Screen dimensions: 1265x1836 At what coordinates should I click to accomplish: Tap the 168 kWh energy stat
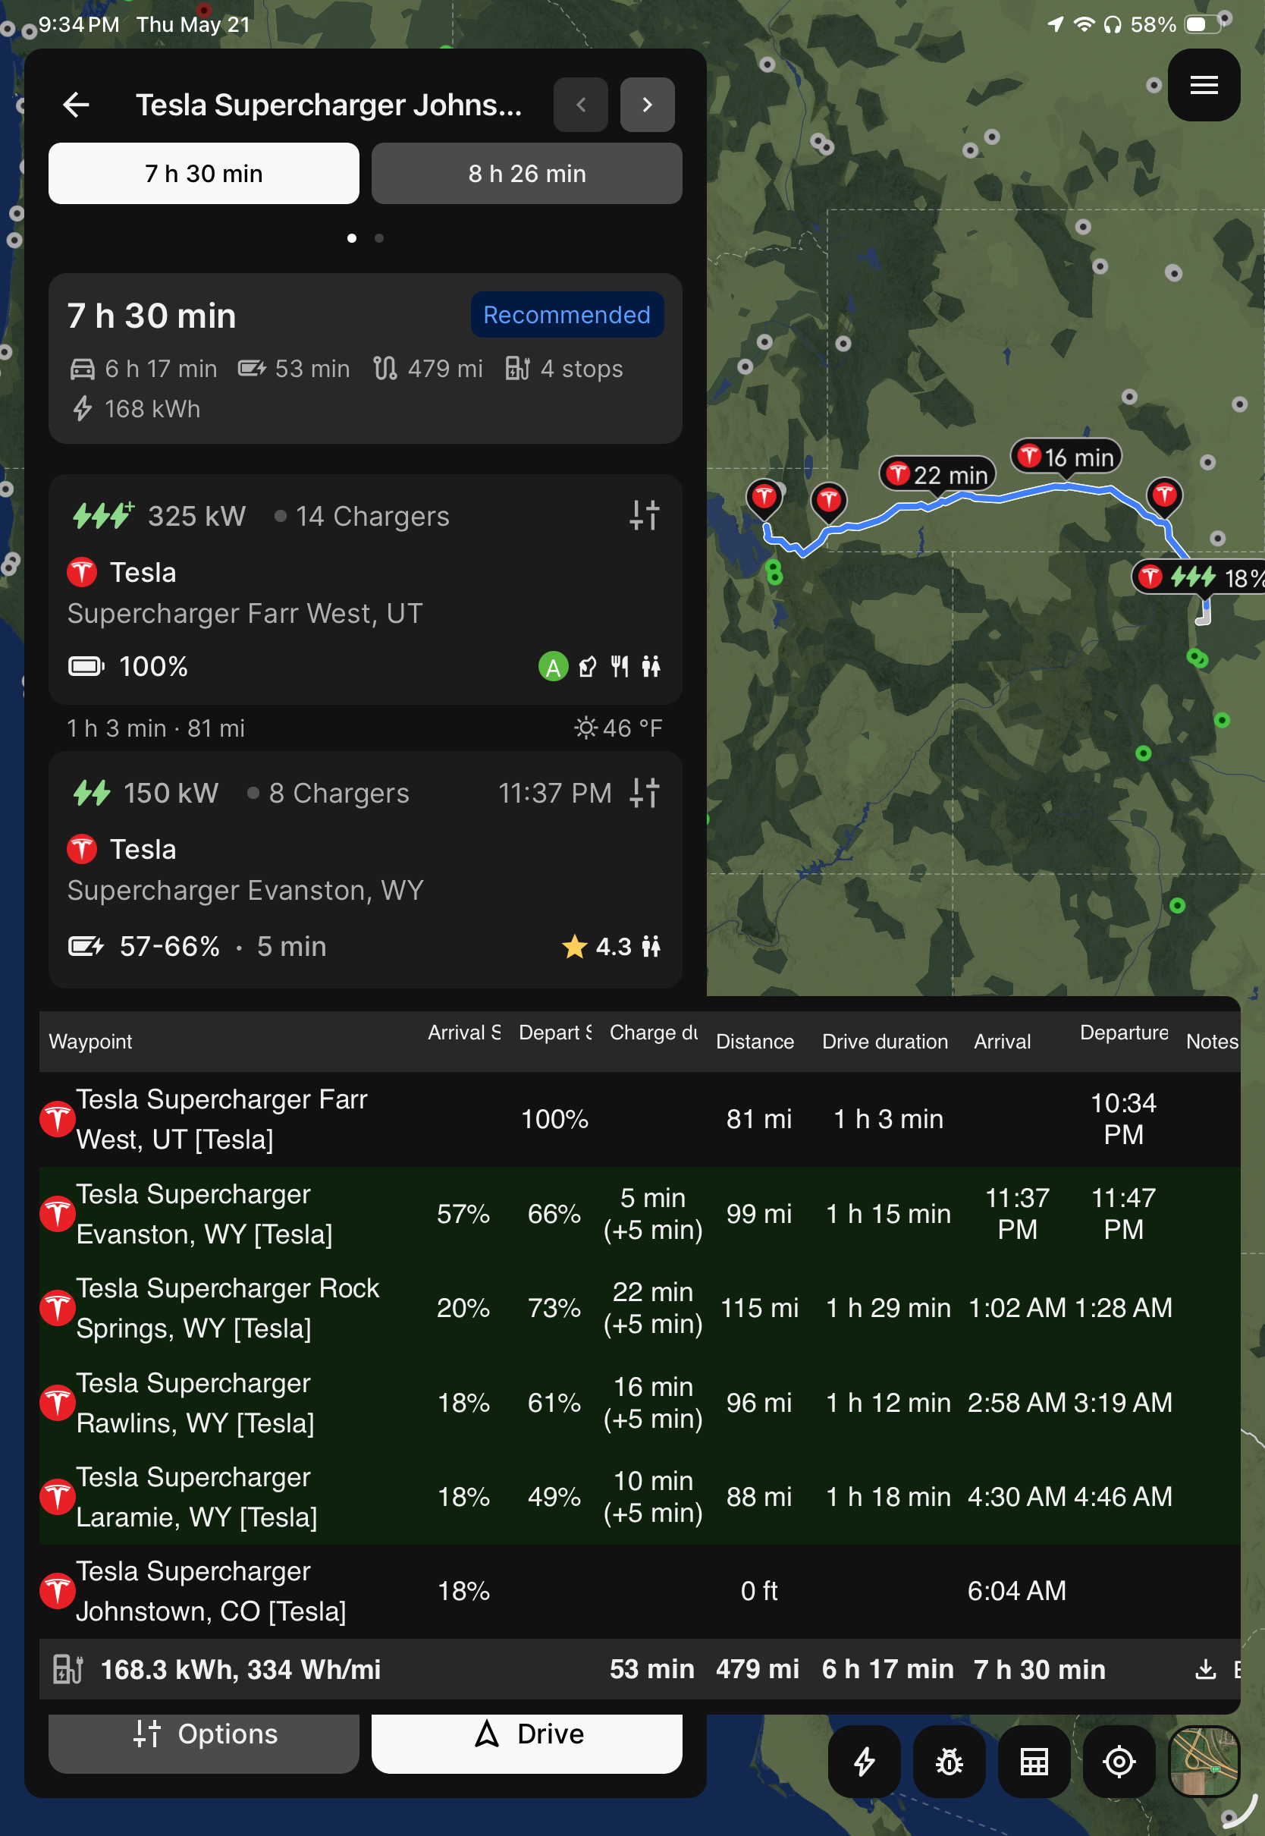(x=137, y=409)
